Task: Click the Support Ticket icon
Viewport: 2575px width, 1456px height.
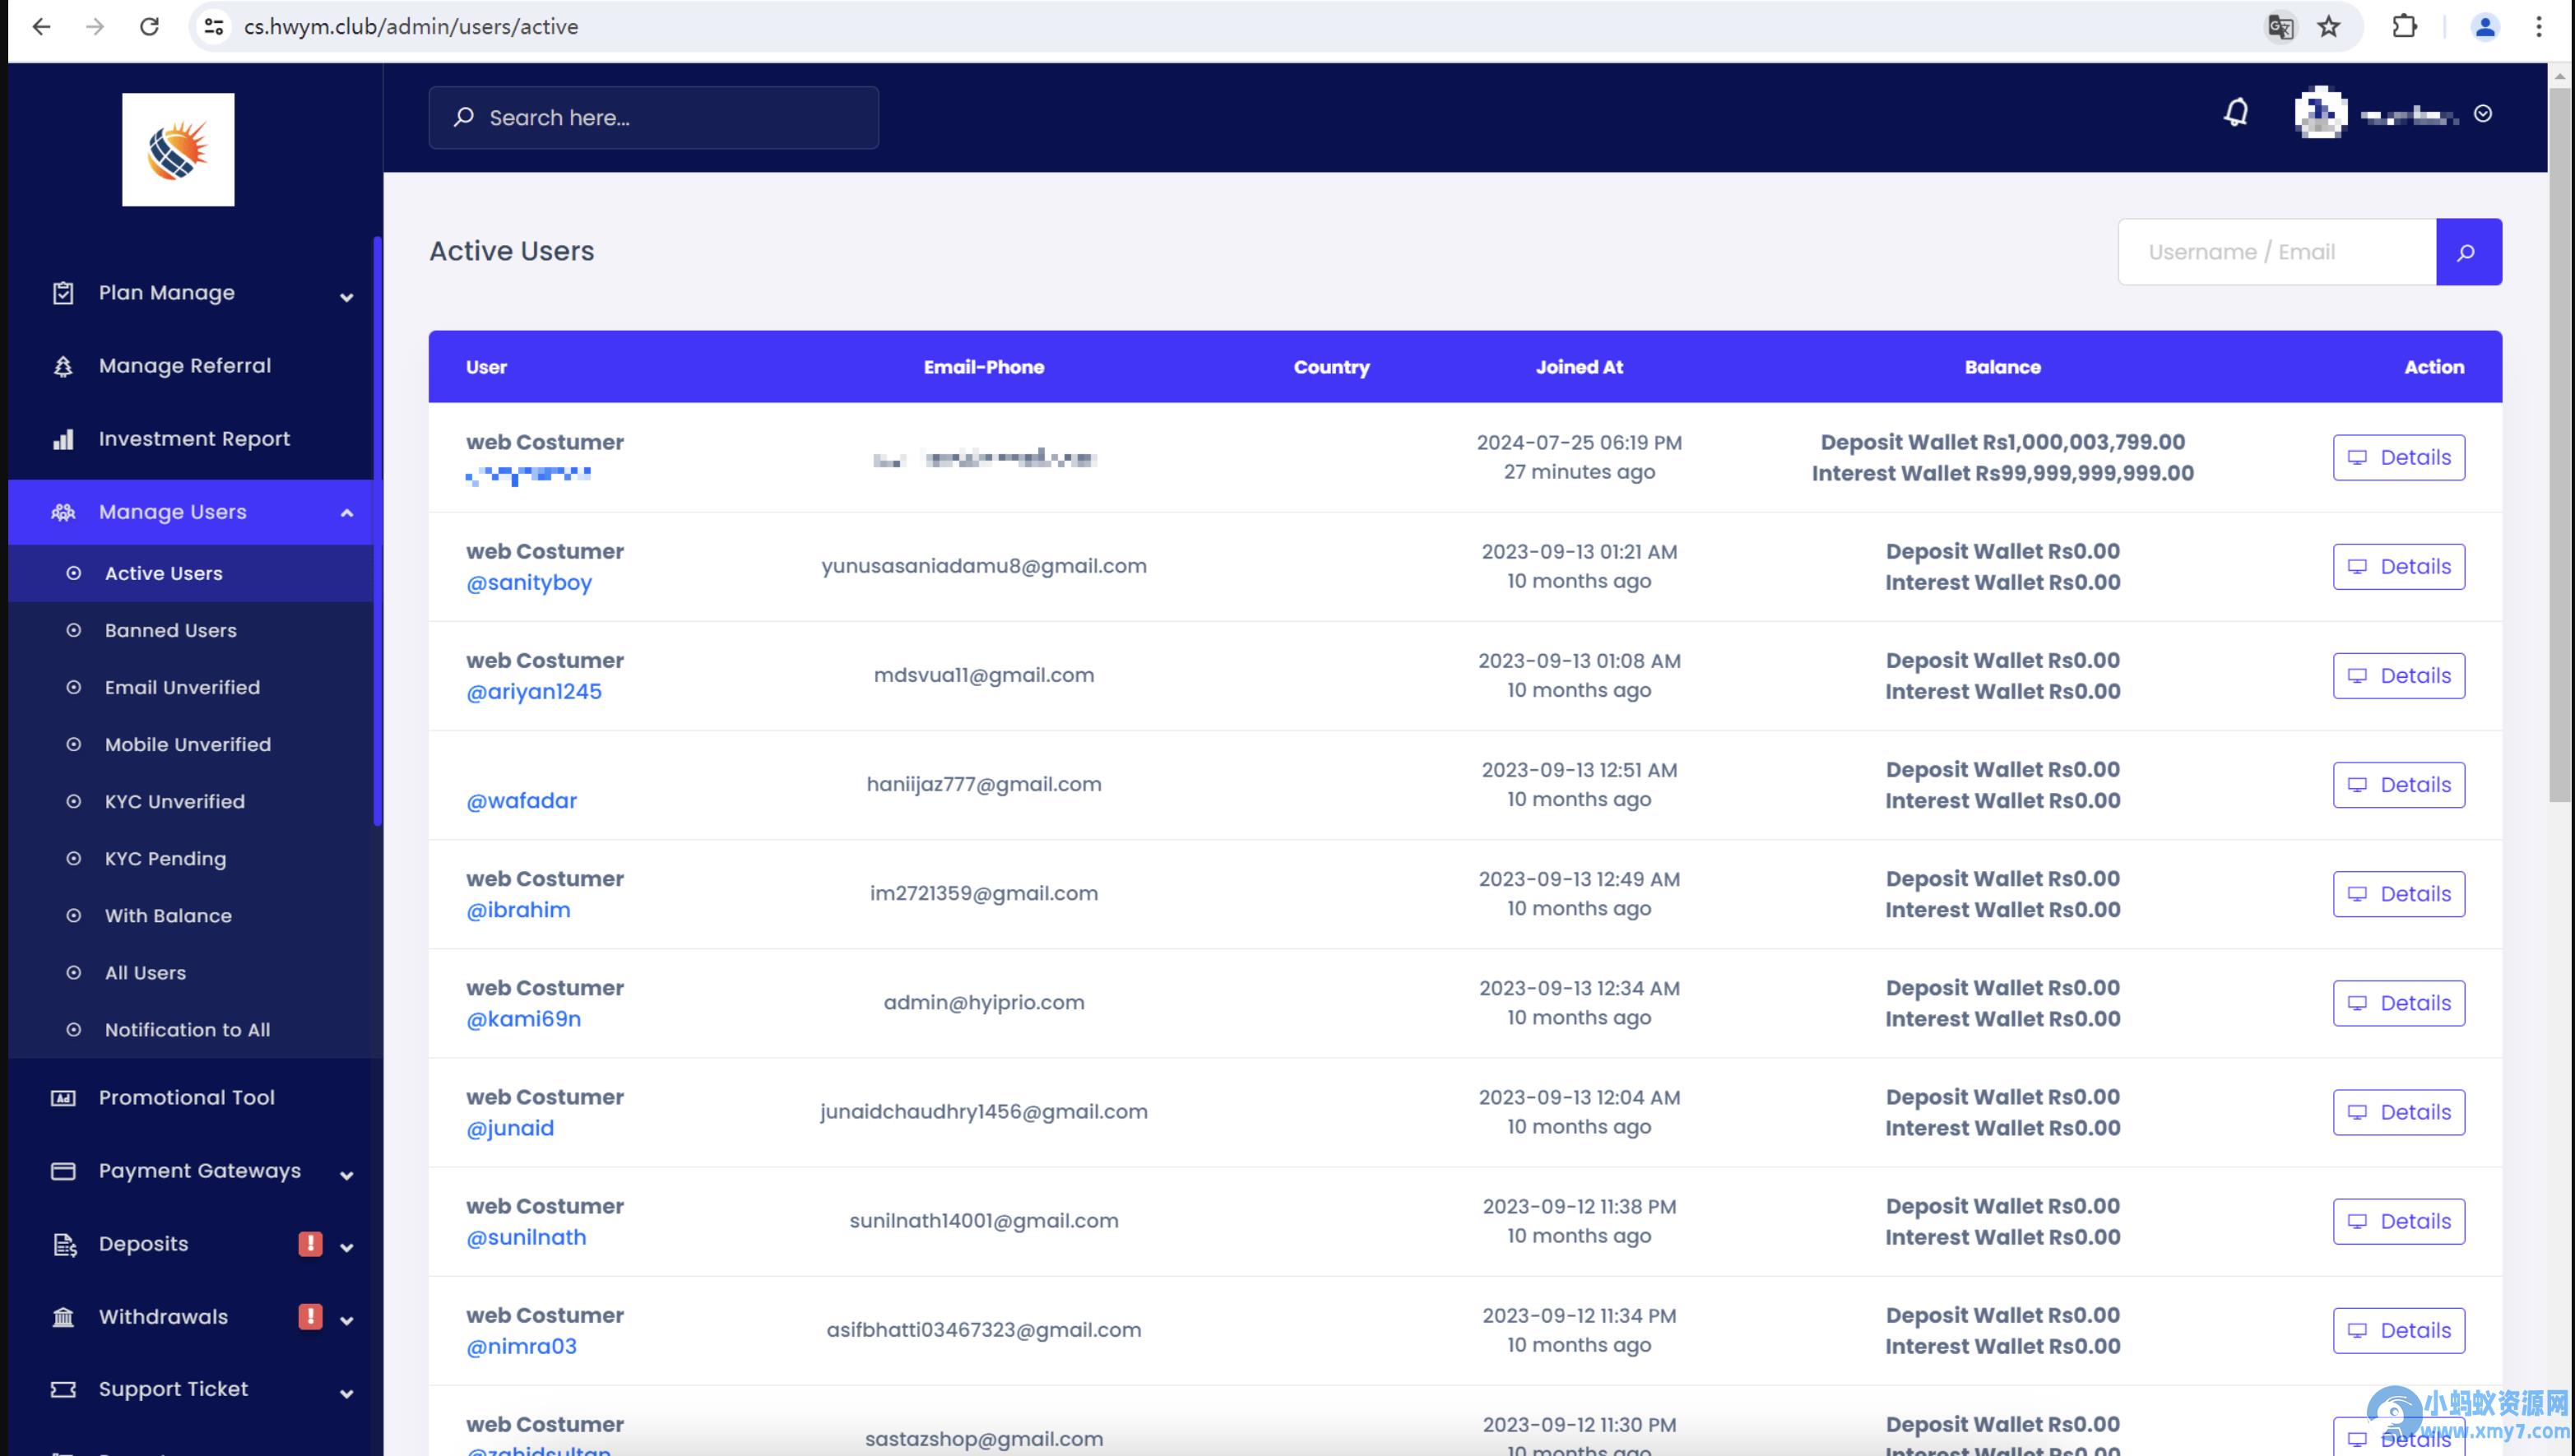Action: point(63,1389)
